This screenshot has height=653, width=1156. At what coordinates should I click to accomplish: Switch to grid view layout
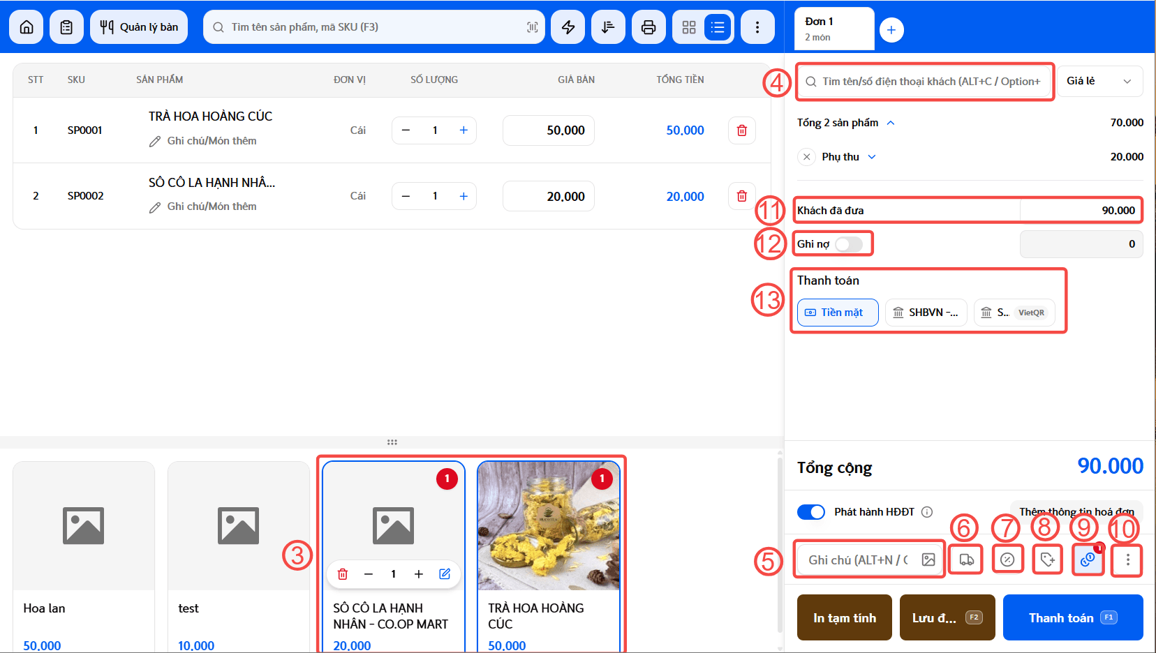point(689,27)
